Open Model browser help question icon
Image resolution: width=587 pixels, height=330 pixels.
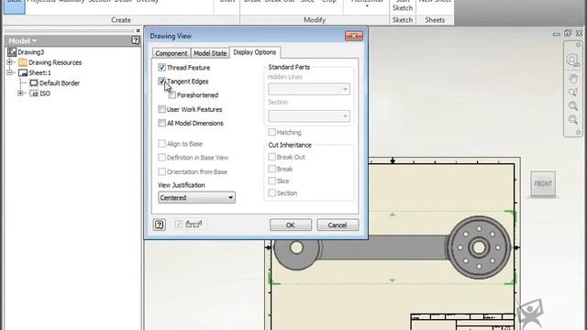point(136,40)
